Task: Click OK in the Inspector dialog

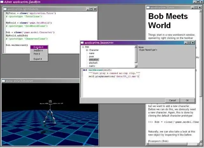Action: coord(187,100)
